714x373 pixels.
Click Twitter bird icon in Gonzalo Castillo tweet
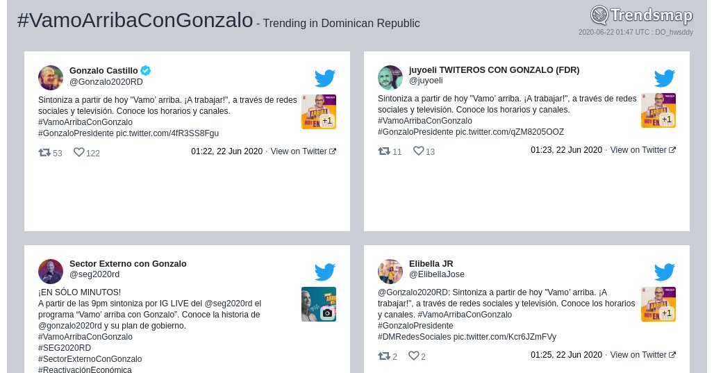tap(324, 78)
